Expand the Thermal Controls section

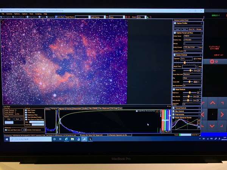pyautogui.click(x=173, y=108)
